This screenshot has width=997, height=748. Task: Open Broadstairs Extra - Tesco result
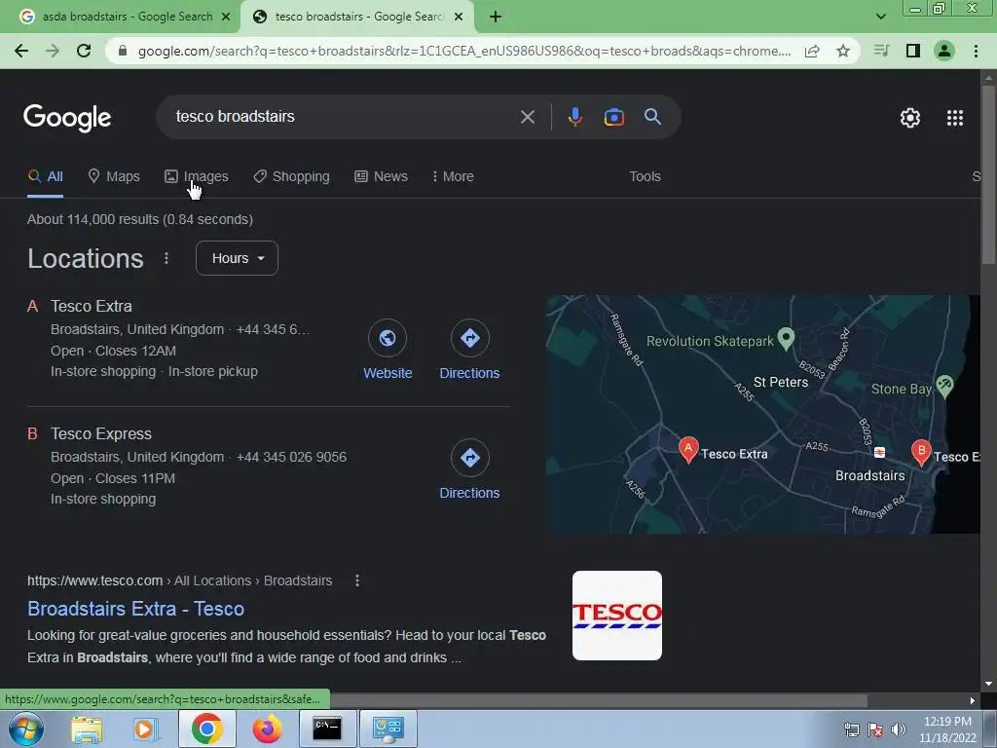[136, 609]
